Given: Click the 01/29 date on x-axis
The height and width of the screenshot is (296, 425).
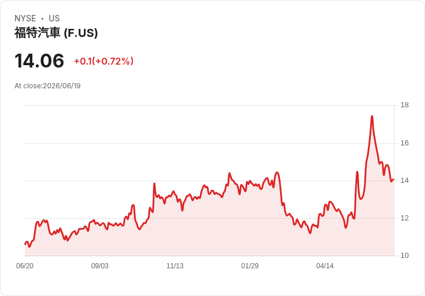Looking at the screenshot, I should [249, 265].
